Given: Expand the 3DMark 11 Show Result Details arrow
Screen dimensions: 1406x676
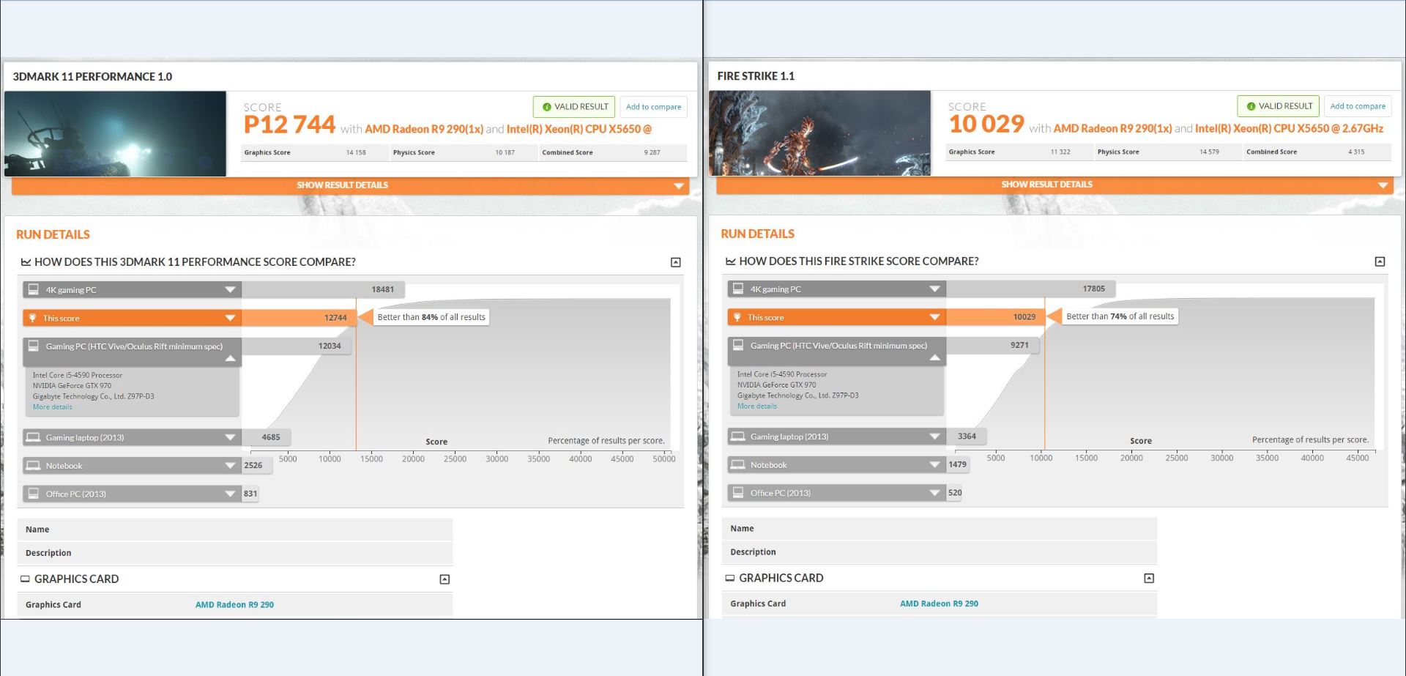Looking at the screenshot, I should [679, 186].
